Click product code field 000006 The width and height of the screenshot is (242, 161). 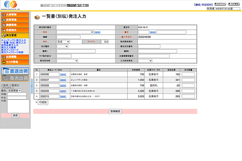click(x=50, y=74)
